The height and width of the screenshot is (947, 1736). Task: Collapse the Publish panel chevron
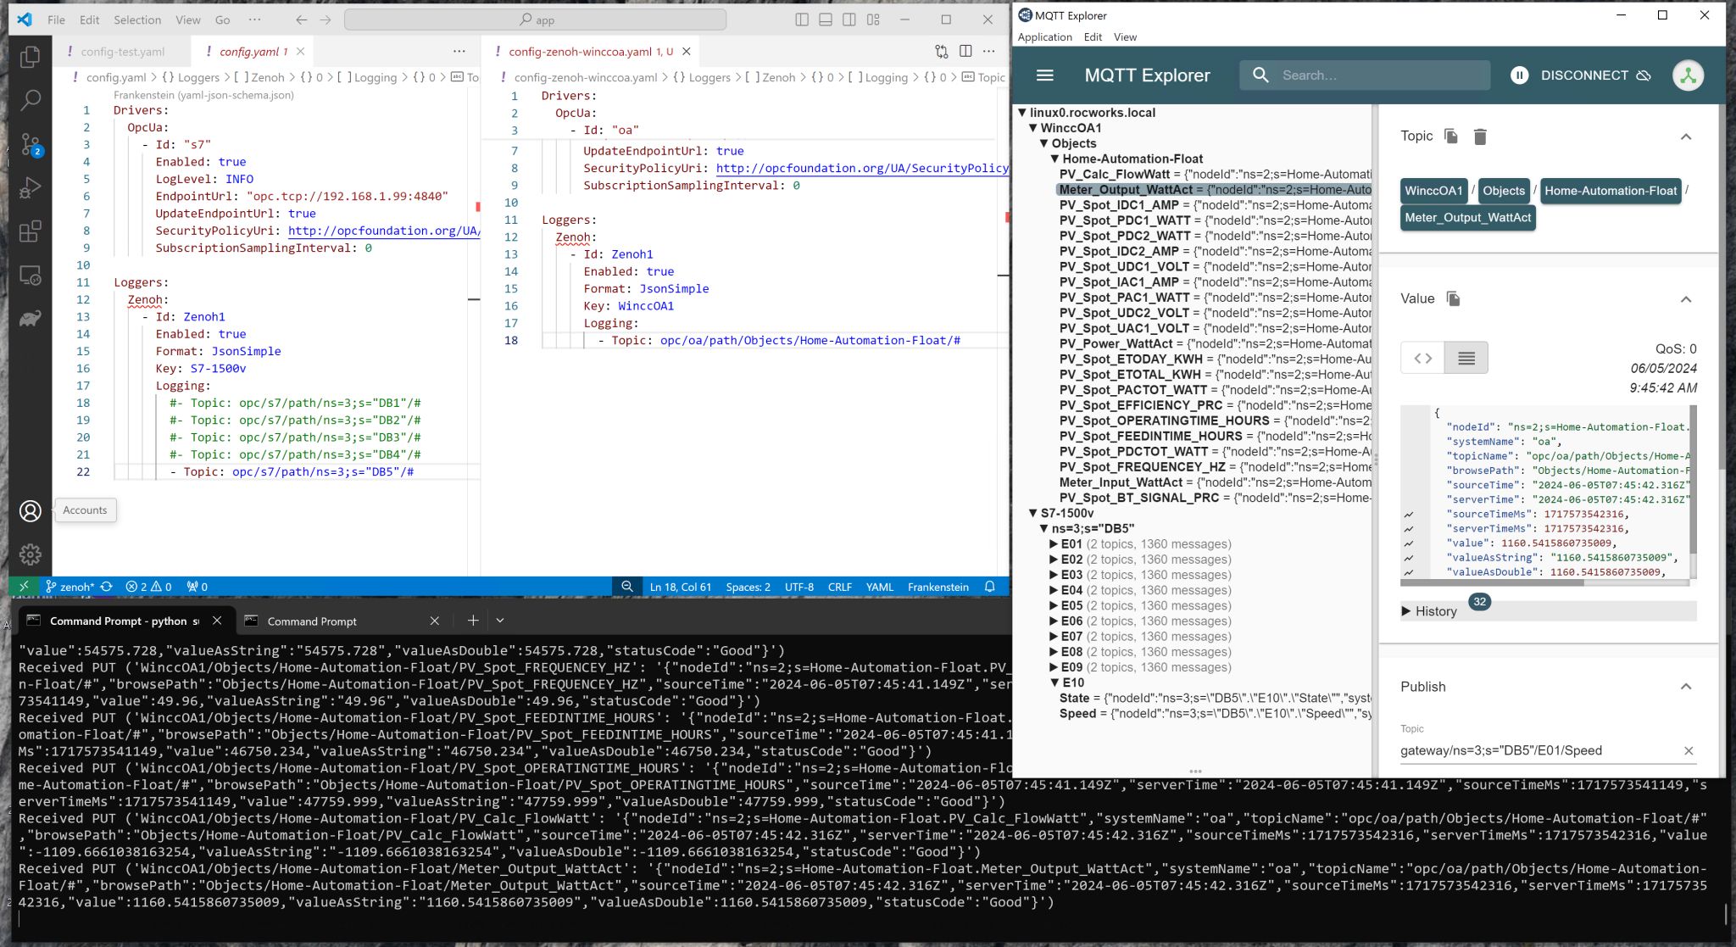(1686, 687)
